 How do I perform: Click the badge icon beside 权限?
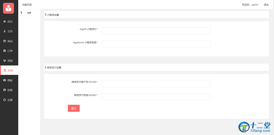coord(5,90)
